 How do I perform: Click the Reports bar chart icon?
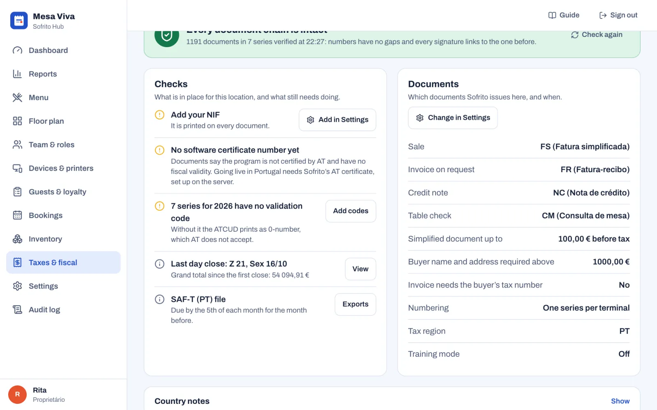point(17,74)
